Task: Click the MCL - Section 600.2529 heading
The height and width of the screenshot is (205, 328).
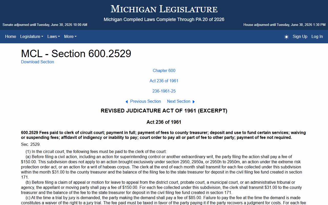Action: [76, 54]
